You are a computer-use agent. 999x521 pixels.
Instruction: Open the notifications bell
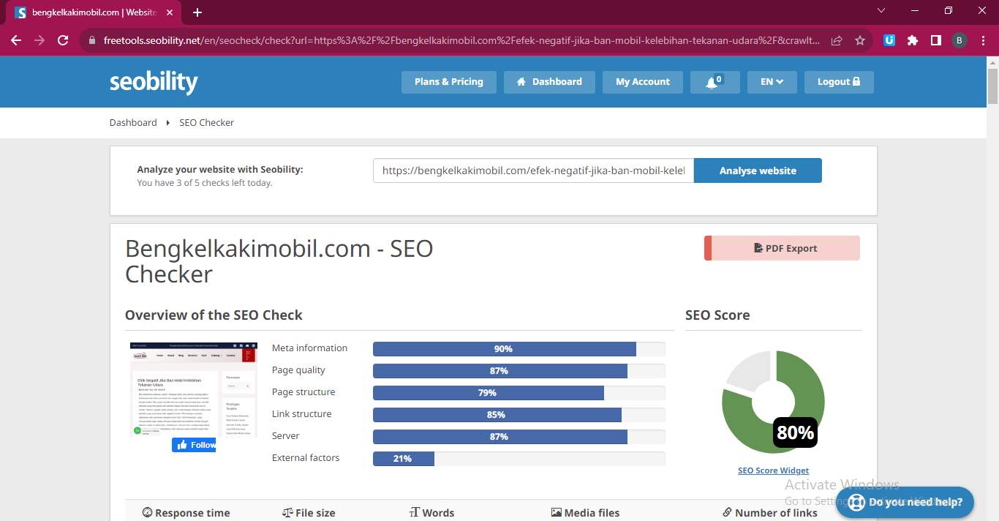715,82
